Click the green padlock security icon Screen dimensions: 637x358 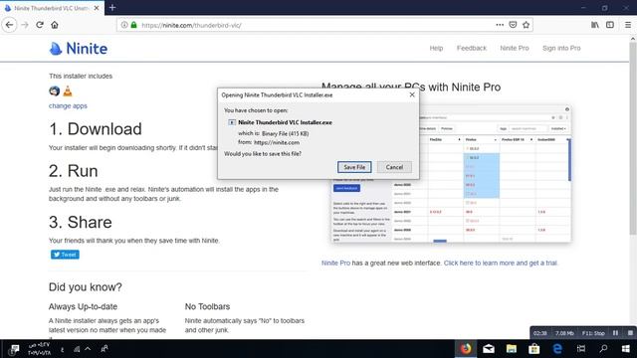(133, 25)
